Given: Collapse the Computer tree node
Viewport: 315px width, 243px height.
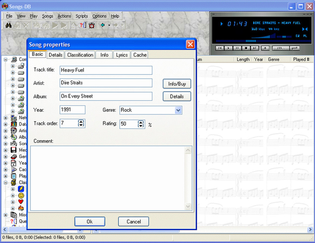Looking at the screenshot, I should point(6,60).
